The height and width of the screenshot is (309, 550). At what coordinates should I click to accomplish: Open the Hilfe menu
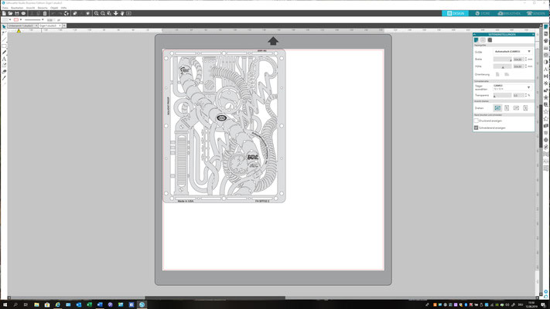tap(63, 8)
